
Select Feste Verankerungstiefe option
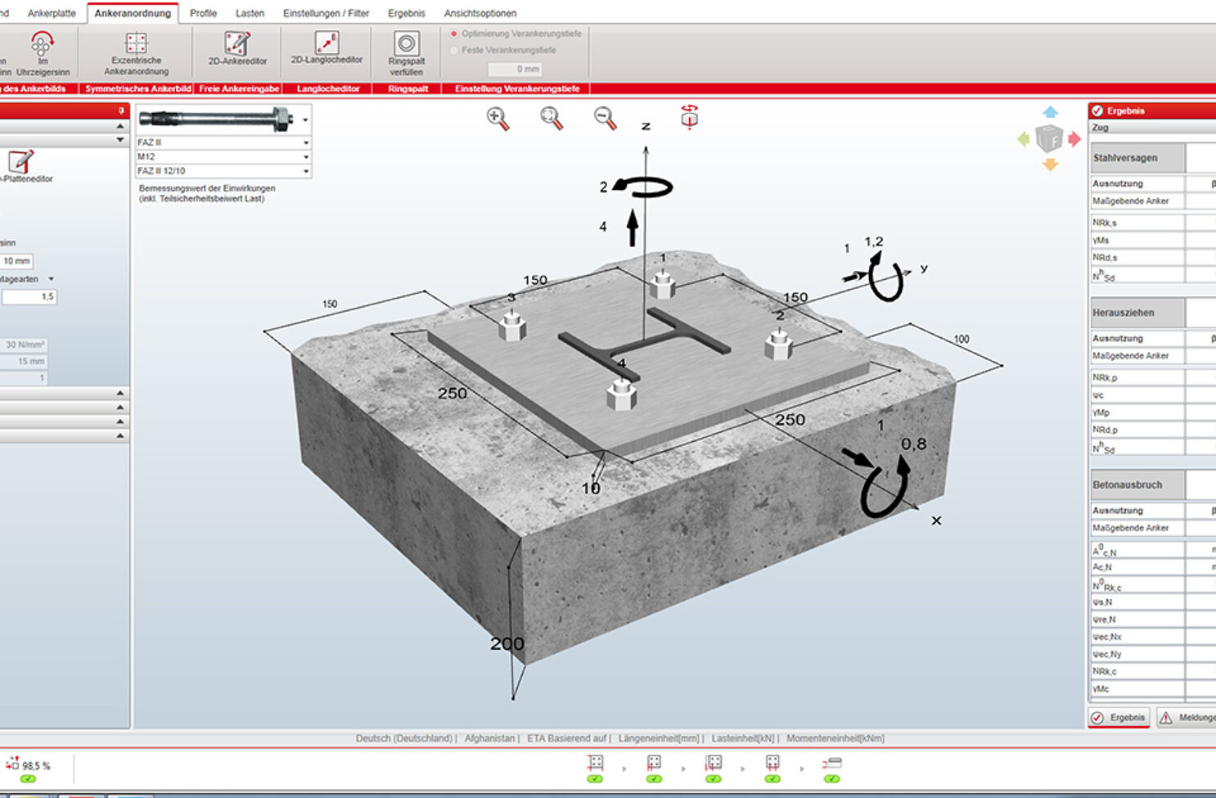(454, 50)
